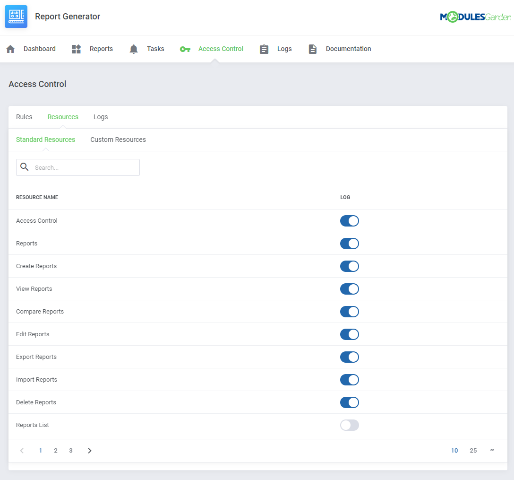Open Tasks in the main navigation

coord(155,49)
